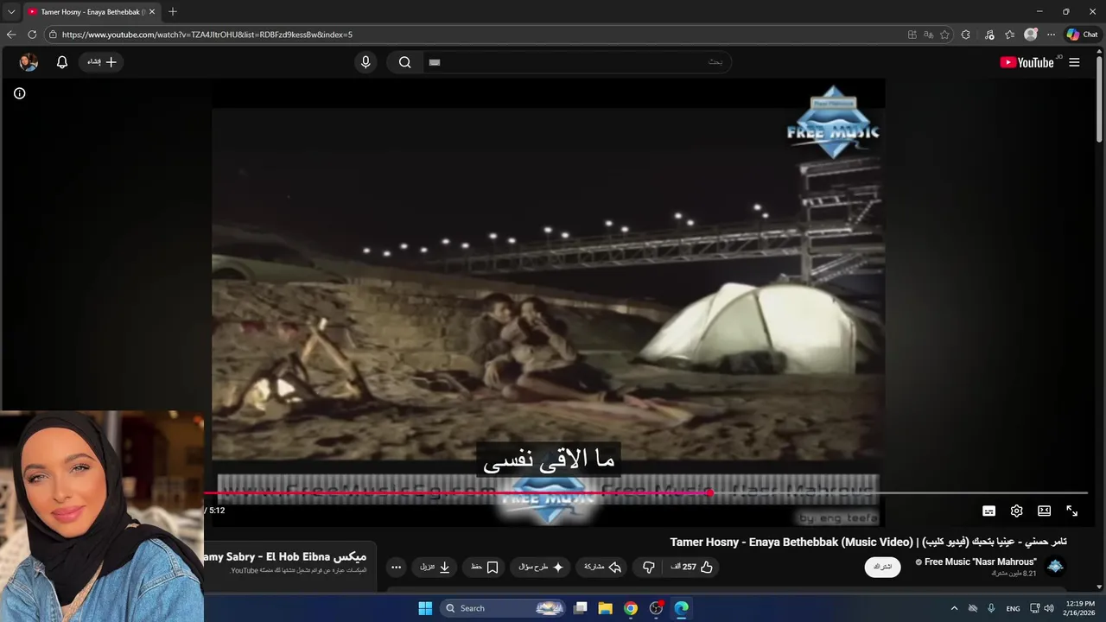
Task: Run the search via the magnifier icon
Action: [404, 62]
